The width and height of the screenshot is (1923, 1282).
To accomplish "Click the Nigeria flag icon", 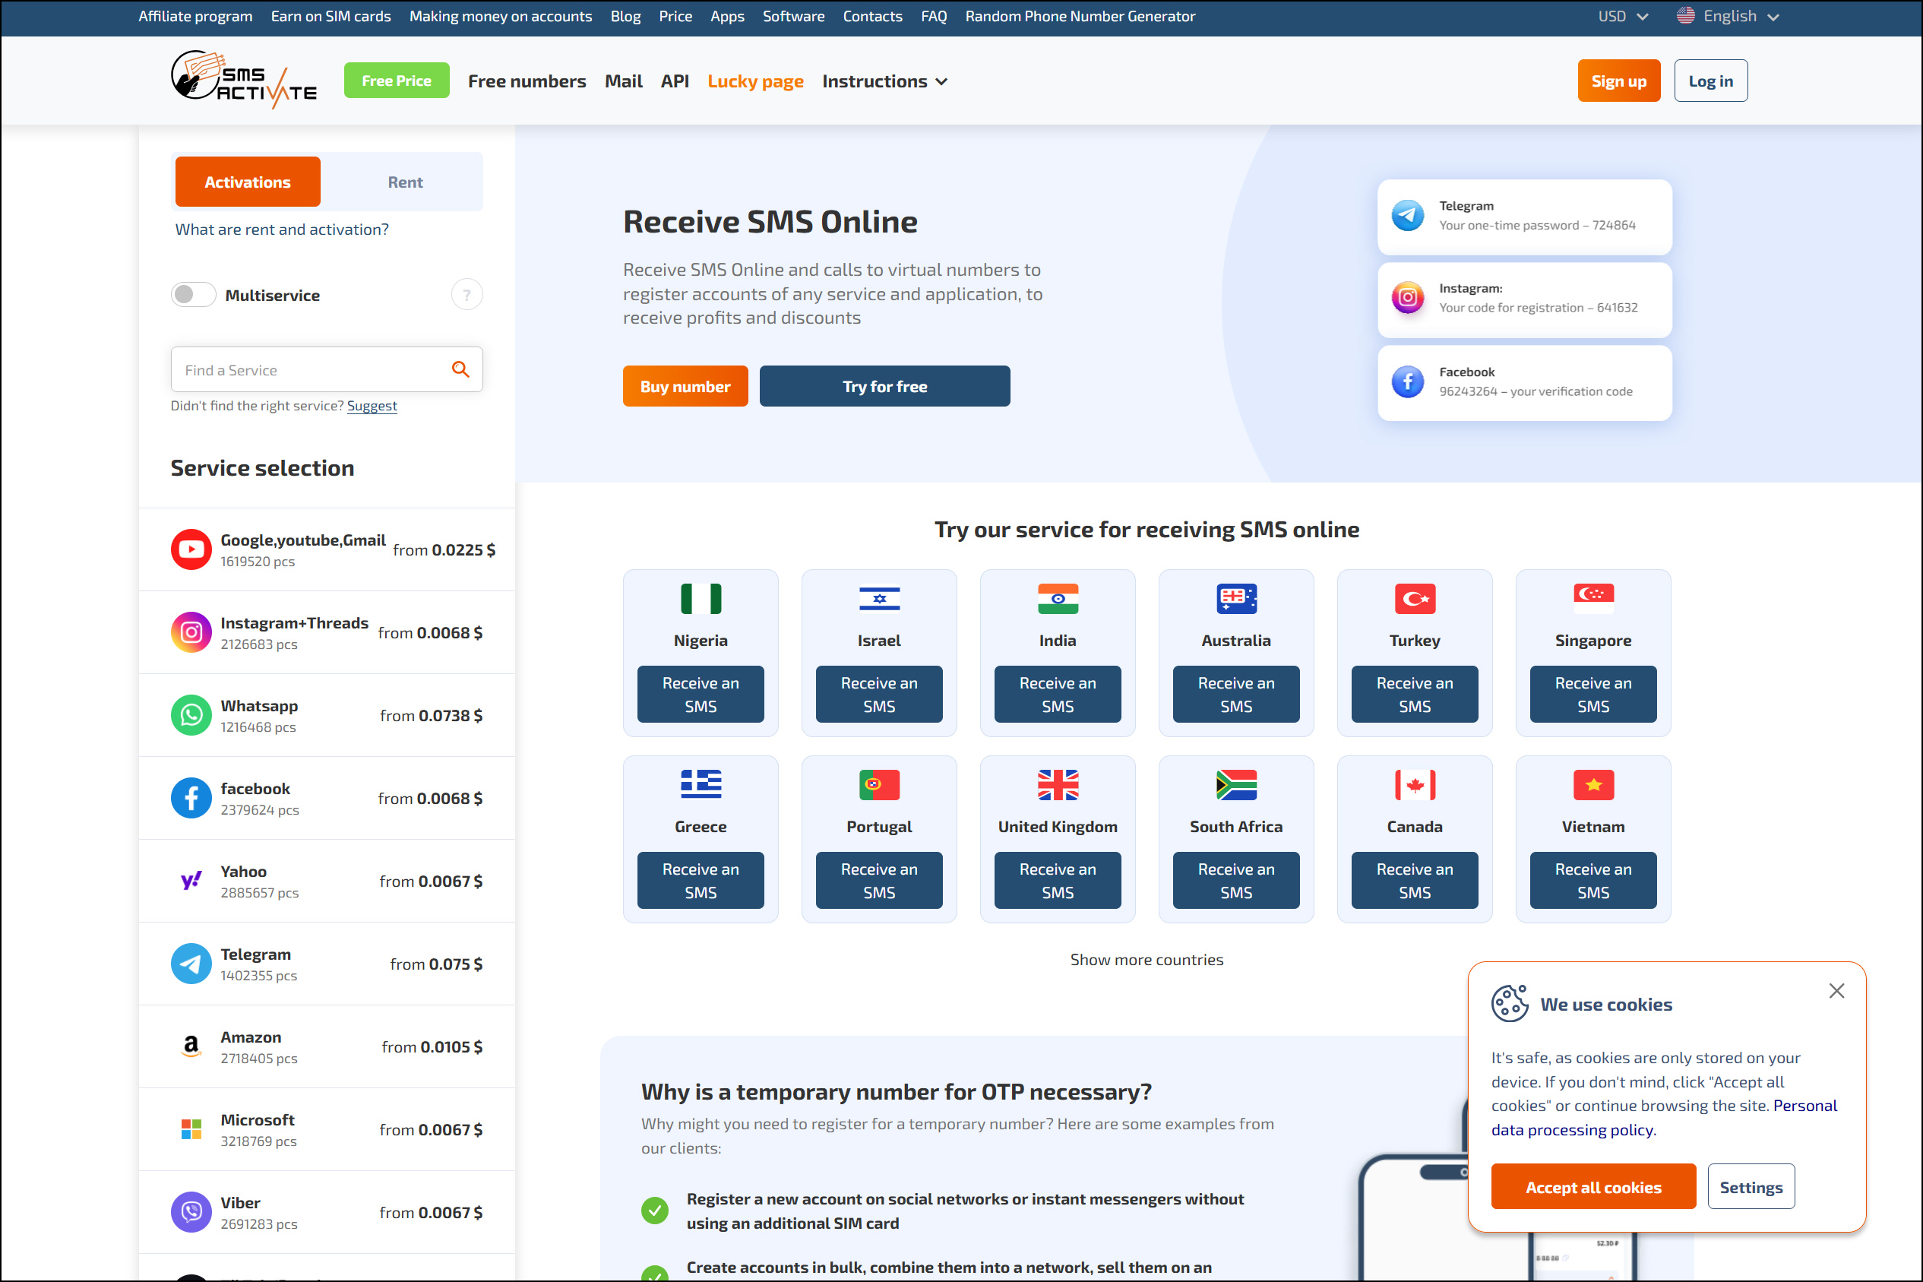I will 701,599.
